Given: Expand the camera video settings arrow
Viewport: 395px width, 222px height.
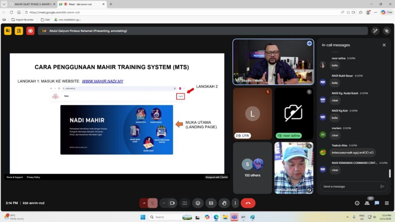Looking at the screenshot, I should coord(164,203).
